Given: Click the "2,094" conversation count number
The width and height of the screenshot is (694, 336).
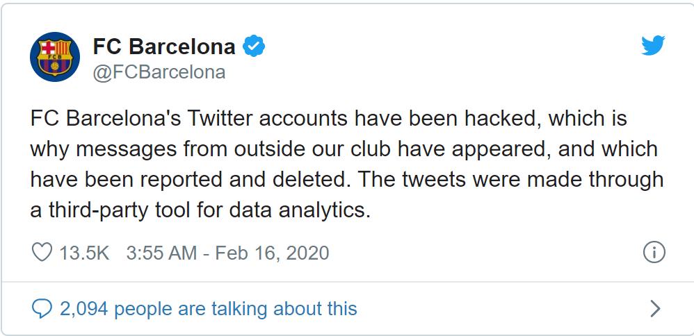Looking at the screenshot, I should click(x=84, y=308).
